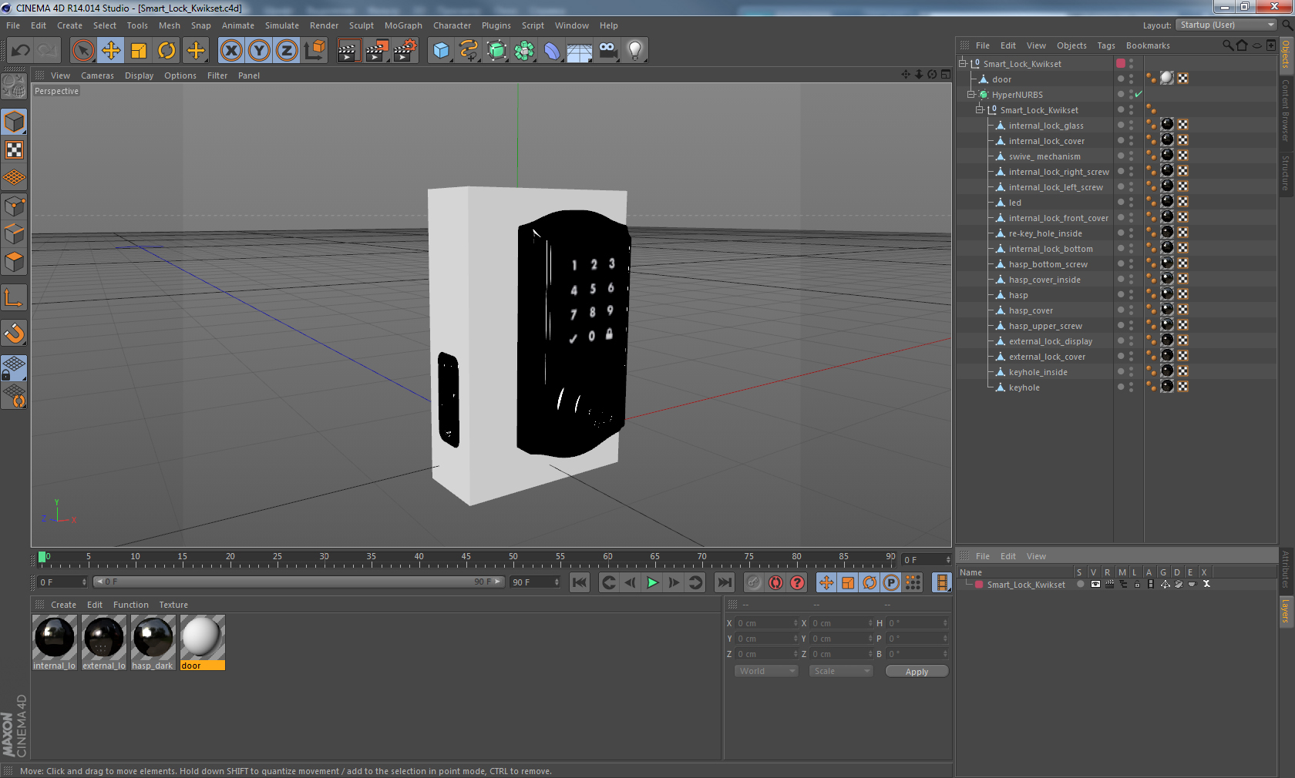
Task: Toggle Z axis lock
Action: 287,51
